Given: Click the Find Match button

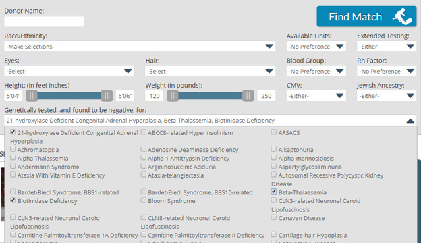Looking at the screenshot, I should tap(366, 16).
